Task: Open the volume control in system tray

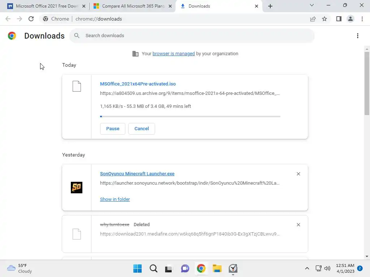Action: [x=327, y=268]
